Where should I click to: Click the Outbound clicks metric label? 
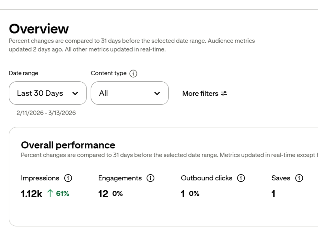coord(207,178)
